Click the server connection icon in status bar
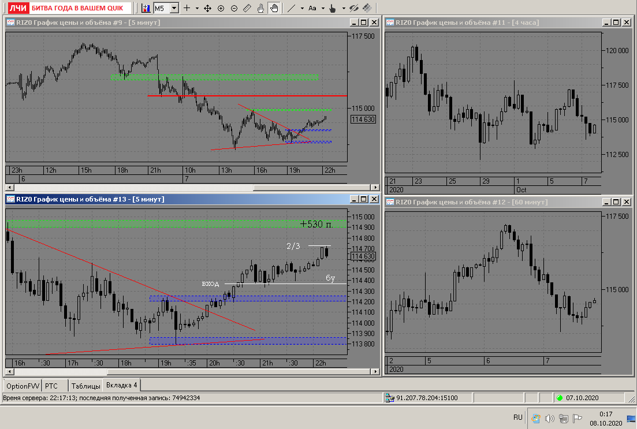This screenshot has width=637, height=429. [390, 398]
